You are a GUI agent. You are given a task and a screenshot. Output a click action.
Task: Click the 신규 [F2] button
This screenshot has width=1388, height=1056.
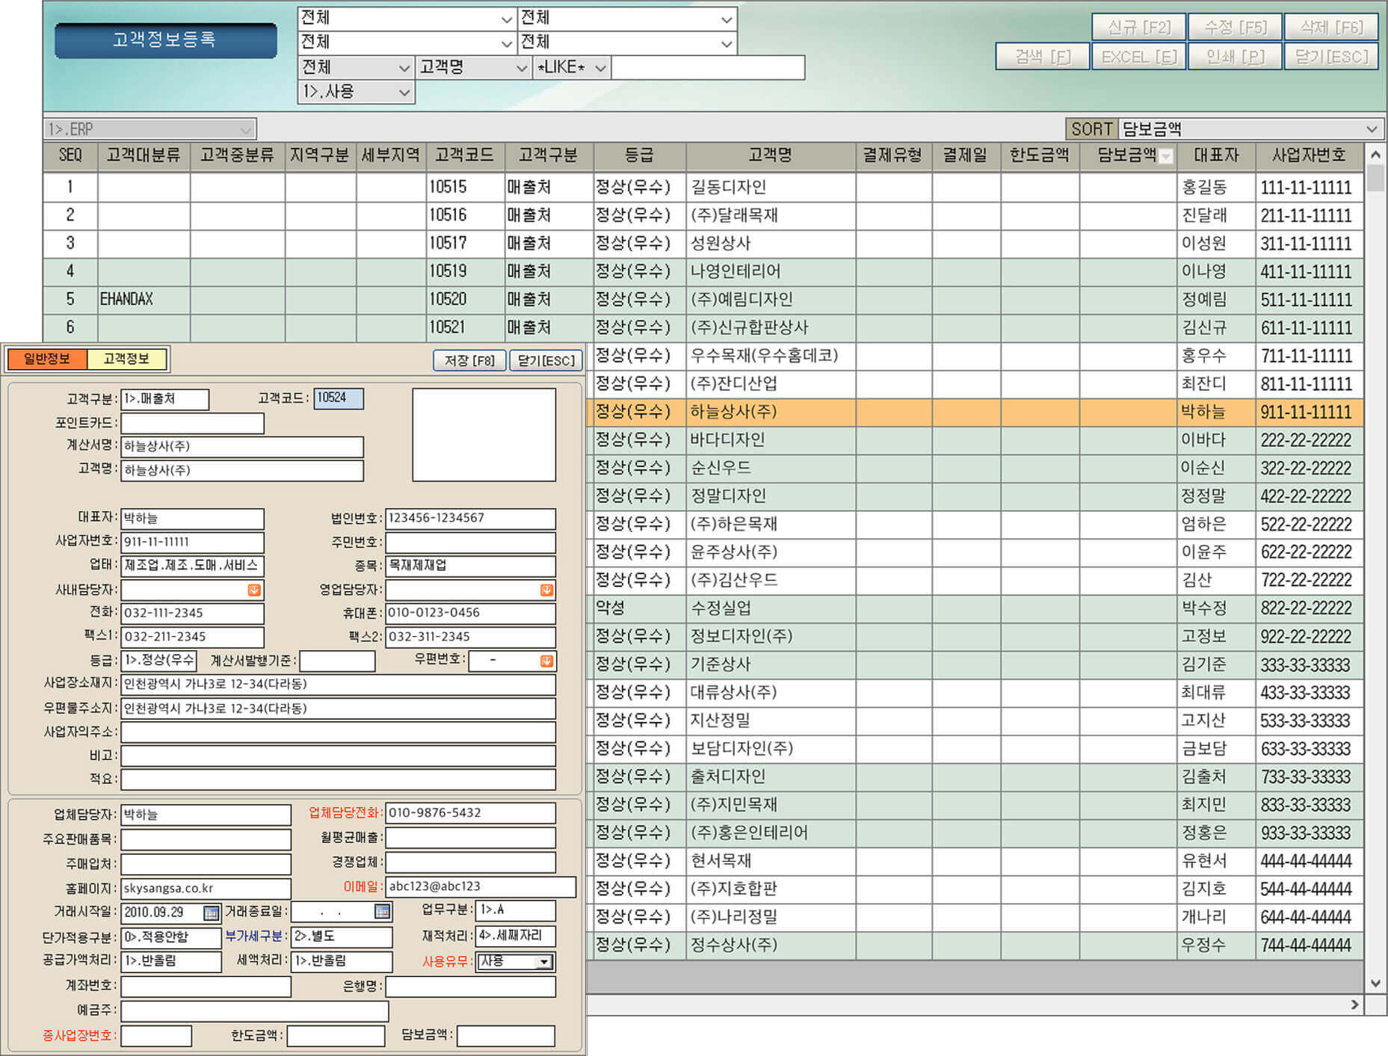1138,28
